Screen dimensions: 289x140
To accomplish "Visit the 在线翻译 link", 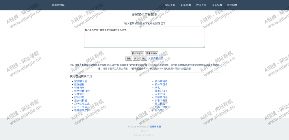I will click(x=79, y=85).
